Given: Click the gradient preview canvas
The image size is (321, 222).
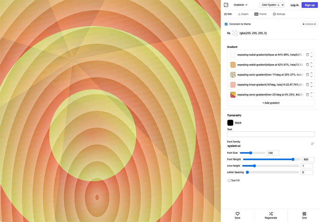Looking at the screenshot, I should pos(110,111).
